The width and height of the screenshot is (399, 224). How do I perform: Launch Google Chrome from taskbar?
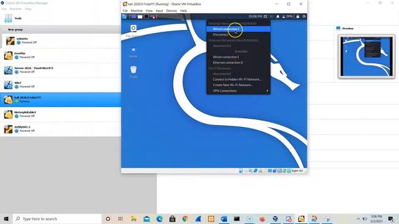pyautogui.click(x=185, y=218)
